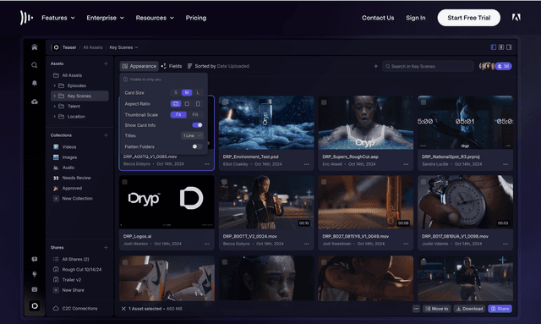The image size is (541, 324).
Task: Open more options for DRP_NationalSpot_R3.prproj
Action: (505, 164)
